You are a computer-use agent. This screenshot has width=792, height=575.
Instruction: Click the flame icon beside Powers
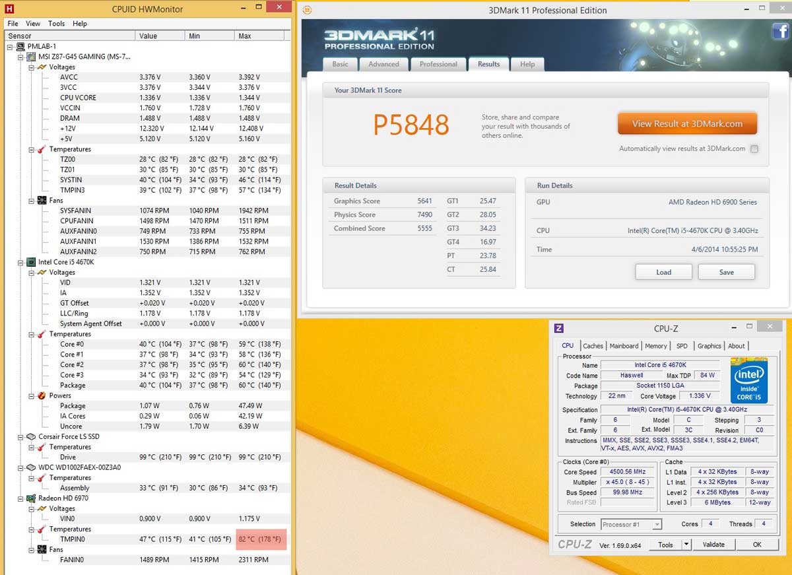tap(42, 396)
